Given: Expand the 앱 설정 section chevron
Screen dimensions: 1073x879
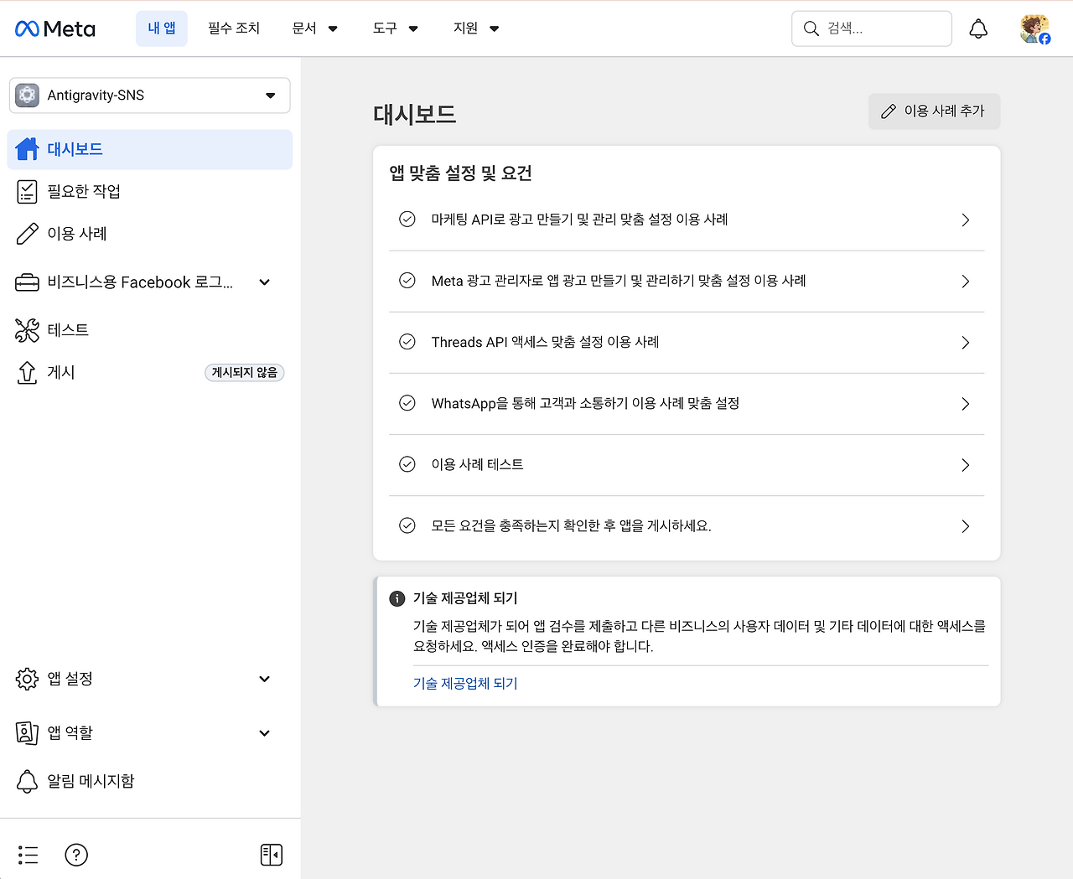Looking at the screenshot, I should [x=265, y=679].
